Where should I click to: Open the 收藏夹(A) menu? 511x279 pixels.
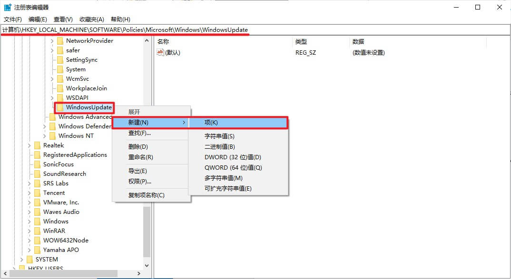[x=91, y=19]
